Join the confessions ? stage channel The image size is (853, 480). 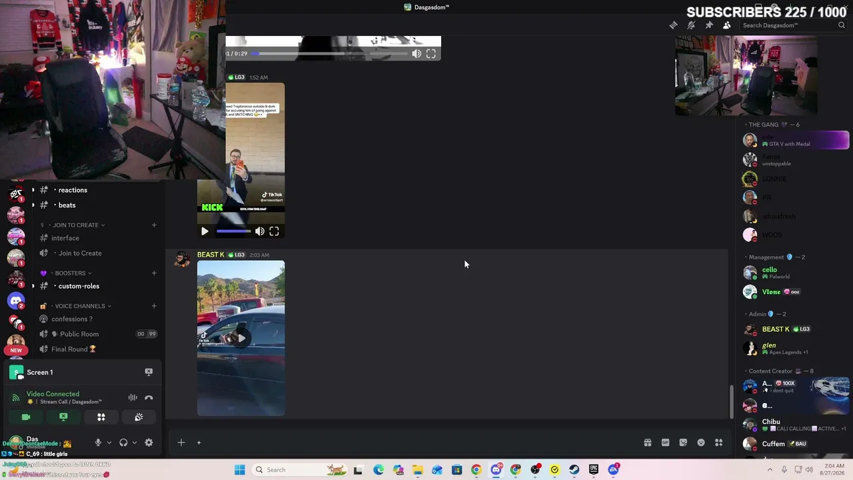(97, 319)
